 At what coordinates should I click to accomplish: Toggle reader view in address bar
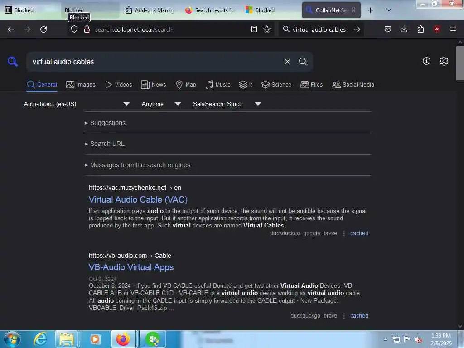[x=254, y=29]
